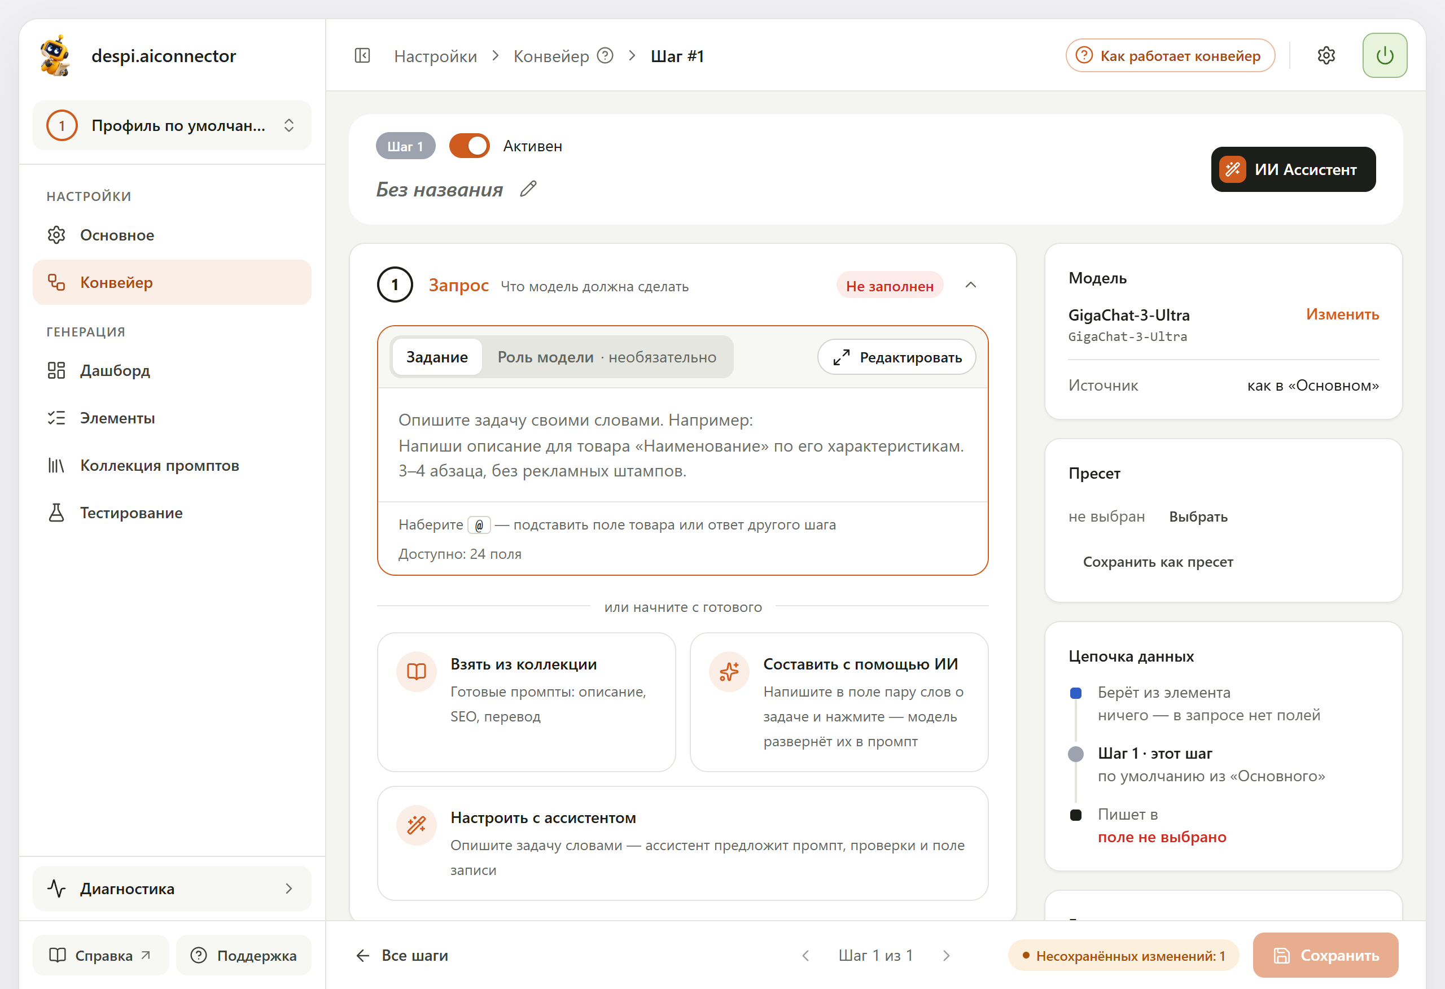
Task: Go back to Все шаги
Action: tap(402, 955)
